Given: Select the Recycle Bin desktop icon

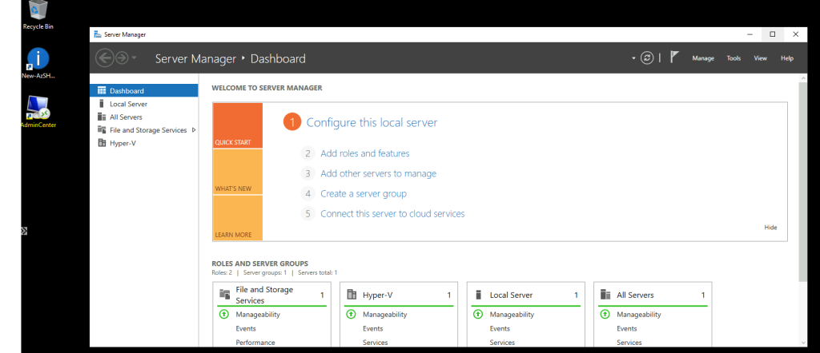Looking at the screenshot, I should [x=38, y=15].
